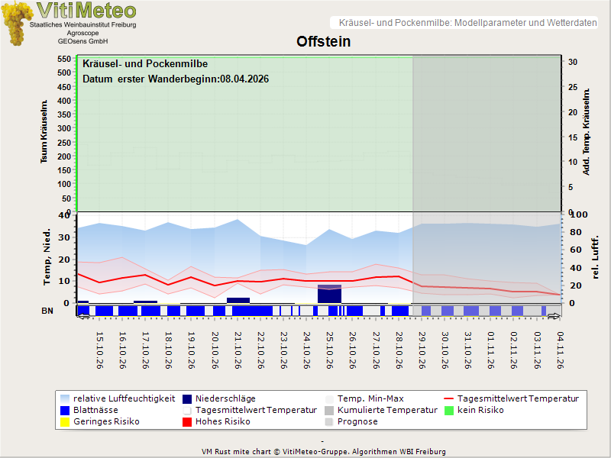Click the gray Prognose legend icon
The image size is (611, 458).
pos(329,422)
